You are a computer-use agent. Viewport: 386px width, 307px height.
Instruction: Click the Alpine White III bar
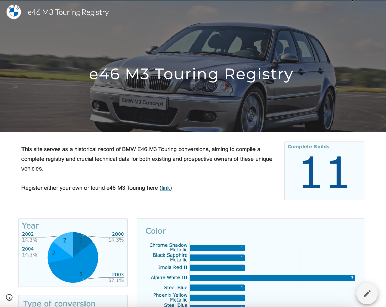(272, 278)
